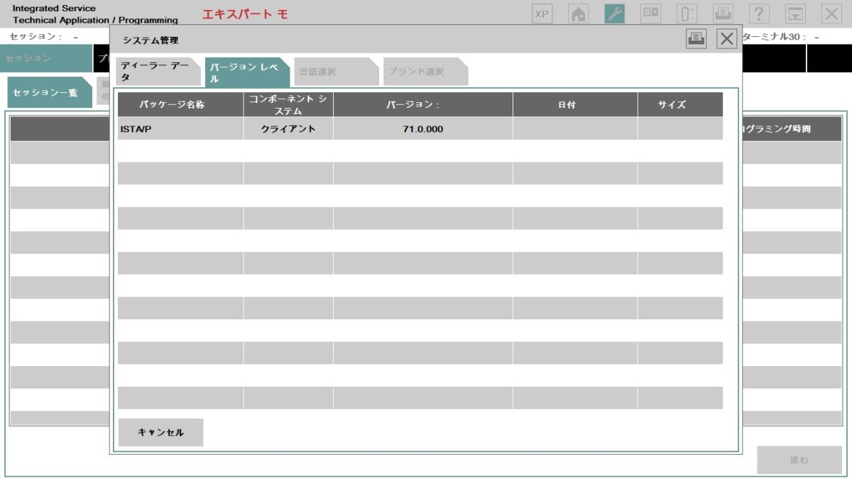Image resolution: width=852 pixels, height=479 pixels.
Task: Close the システム管理 dialog with its X
Action: pos(726,40)
